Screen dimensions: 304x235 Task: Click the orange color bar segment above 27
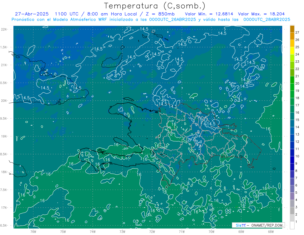292,29
